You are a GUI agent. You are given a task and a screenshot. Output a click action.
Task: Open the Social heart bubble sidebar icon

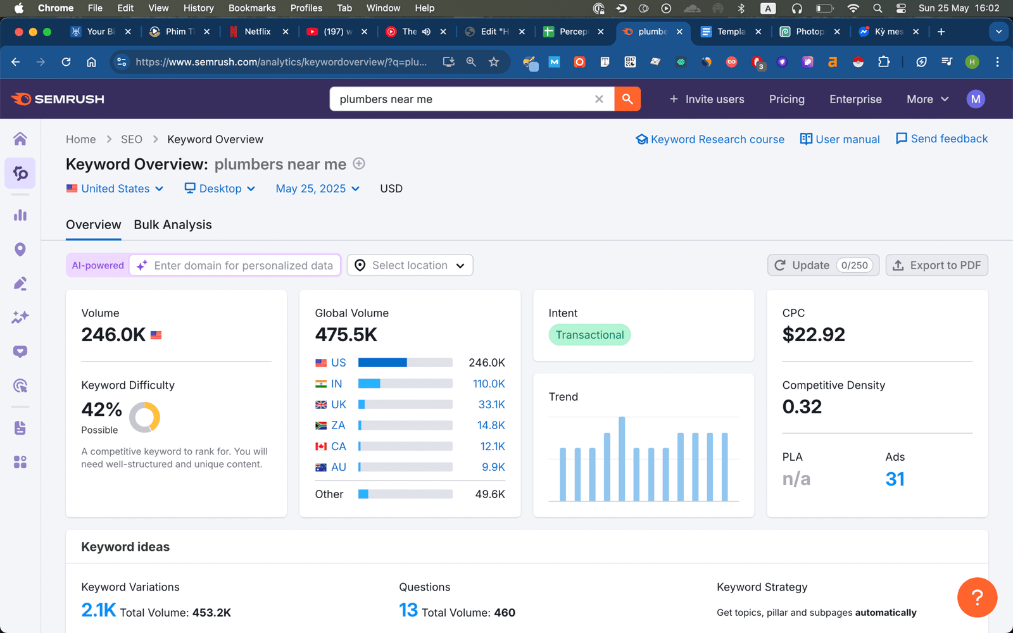click(20, 351)
